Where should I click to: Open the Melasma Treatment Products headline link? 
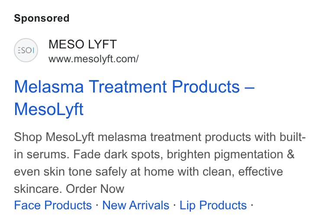pos(134,98)
